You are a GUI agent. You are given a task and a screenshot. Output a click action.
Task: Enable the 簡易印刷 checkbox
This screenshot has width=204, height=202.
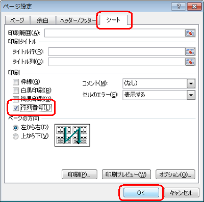click(16, 99)
